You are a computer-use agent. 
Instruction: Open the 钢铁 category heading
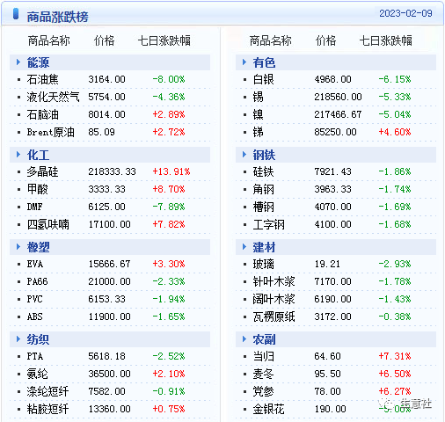(265, 155)
